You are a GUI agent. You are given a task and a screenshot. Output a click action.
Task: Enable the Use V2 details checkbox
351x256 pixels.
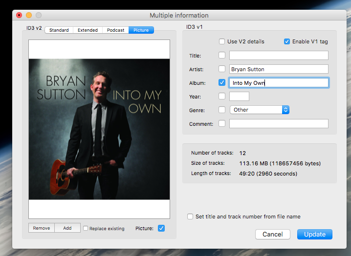[222, 41]
